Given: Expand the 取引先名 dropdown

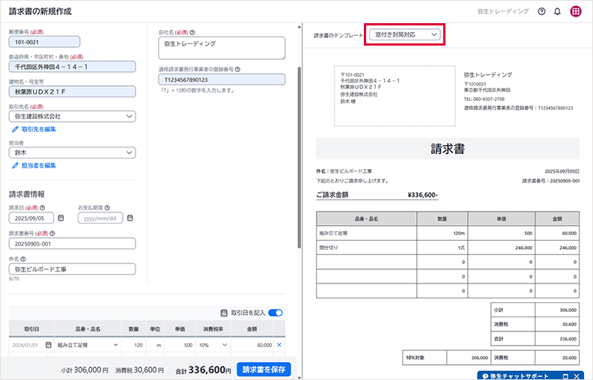Looking at the screenshot, I should [x=73, y=117].
